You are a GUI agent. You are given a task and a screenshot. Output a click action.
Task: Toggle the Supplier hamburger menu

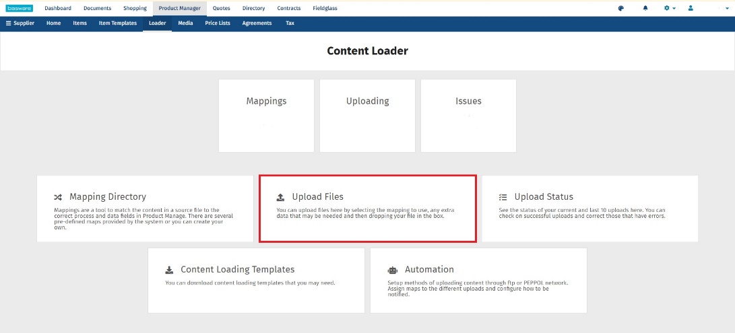pos(9,23)
